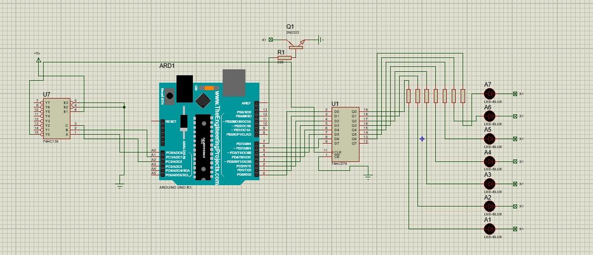Select the ground symbol right of Q1
Screen dimensions: 593x255
[x=320, y=39]
